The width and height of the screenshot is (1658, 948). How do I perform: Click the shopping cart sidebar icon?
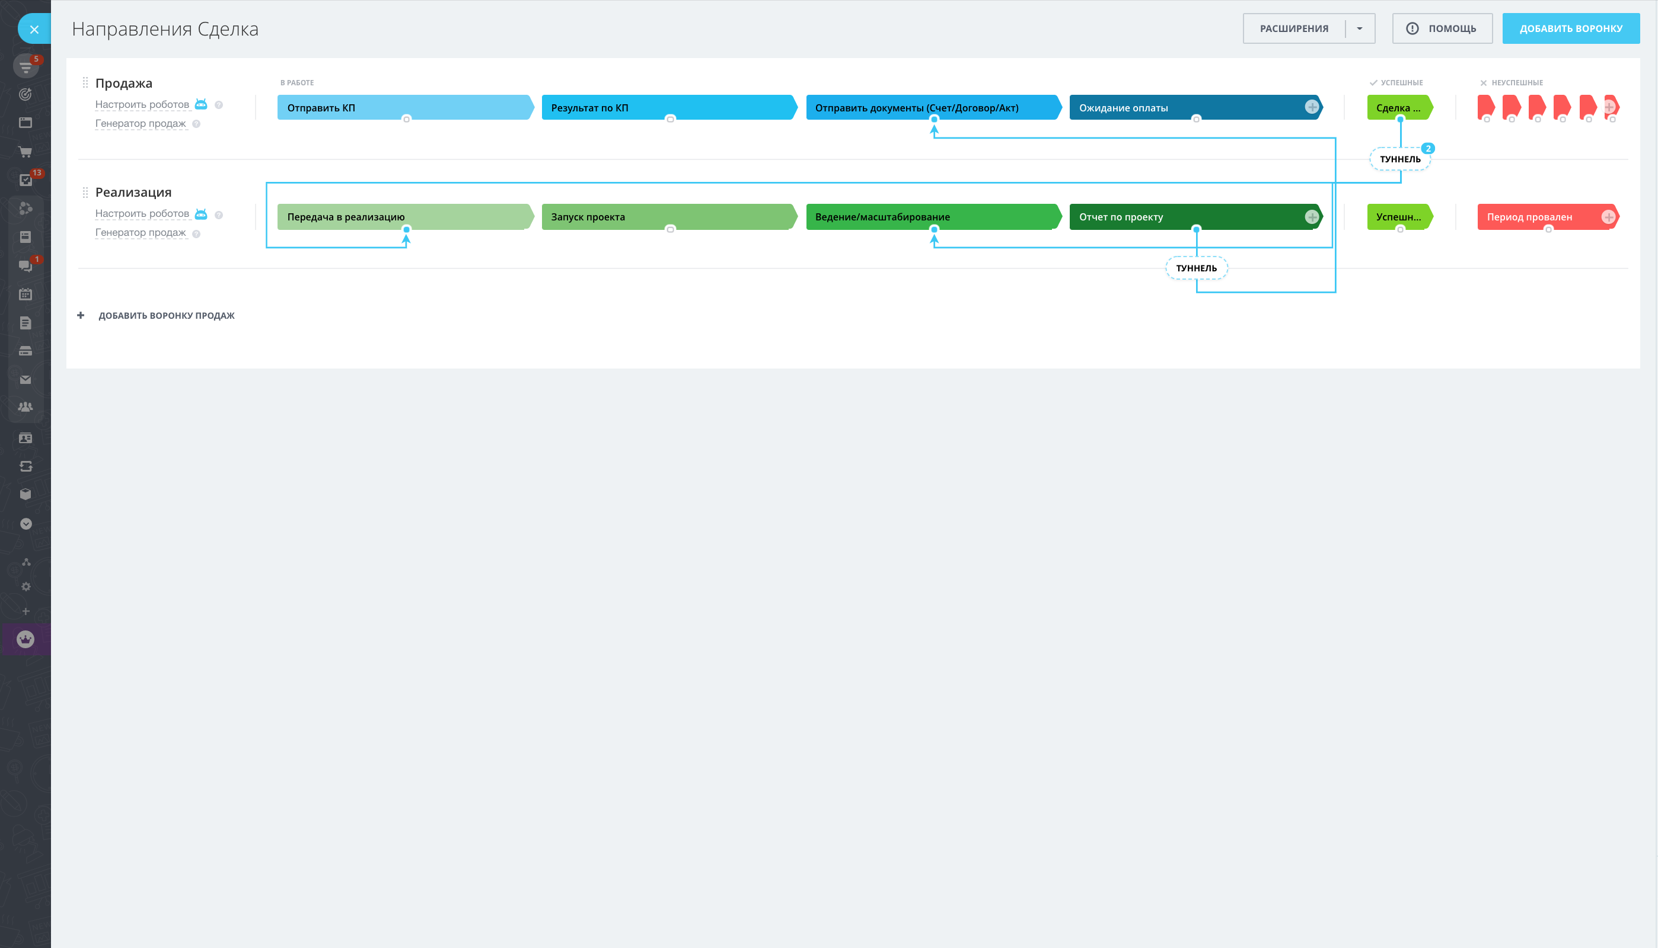click(25, 152)
